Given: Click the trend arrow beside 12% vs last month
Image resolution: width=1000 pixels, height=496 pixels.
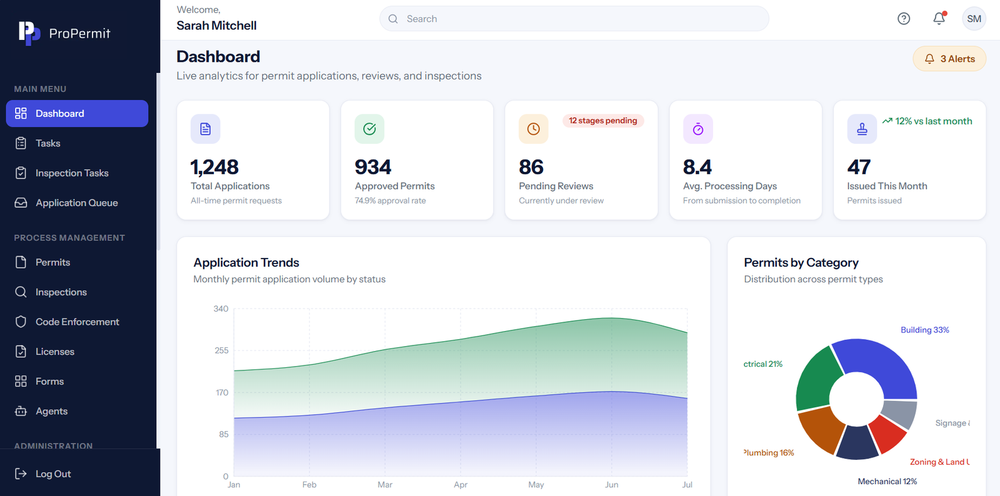Looking at the screenshot, I should tap(887, 121).
